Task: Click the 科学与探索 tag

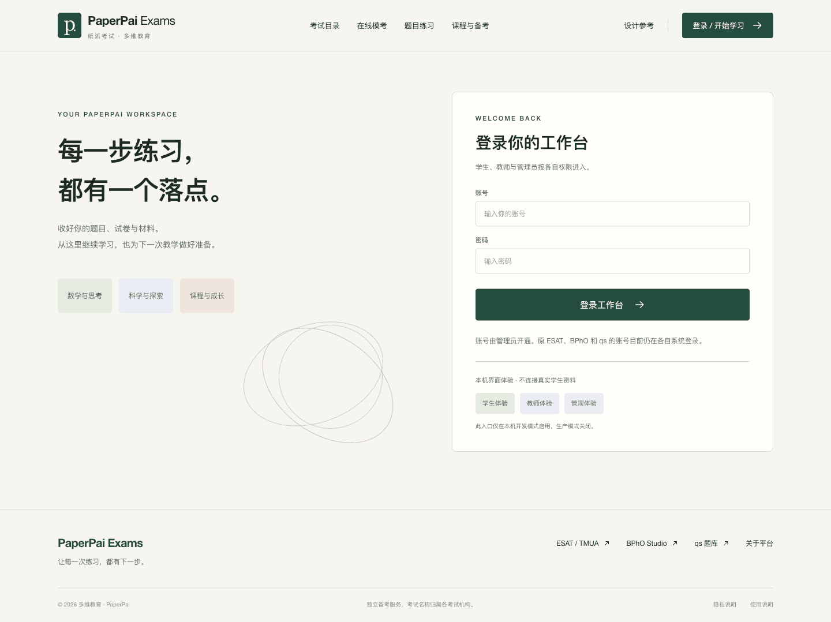Action: coord(146,295)
